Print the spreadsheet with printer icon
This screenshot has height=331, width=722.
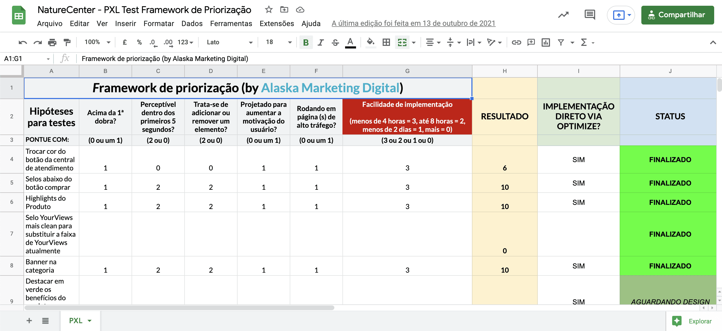52,42
